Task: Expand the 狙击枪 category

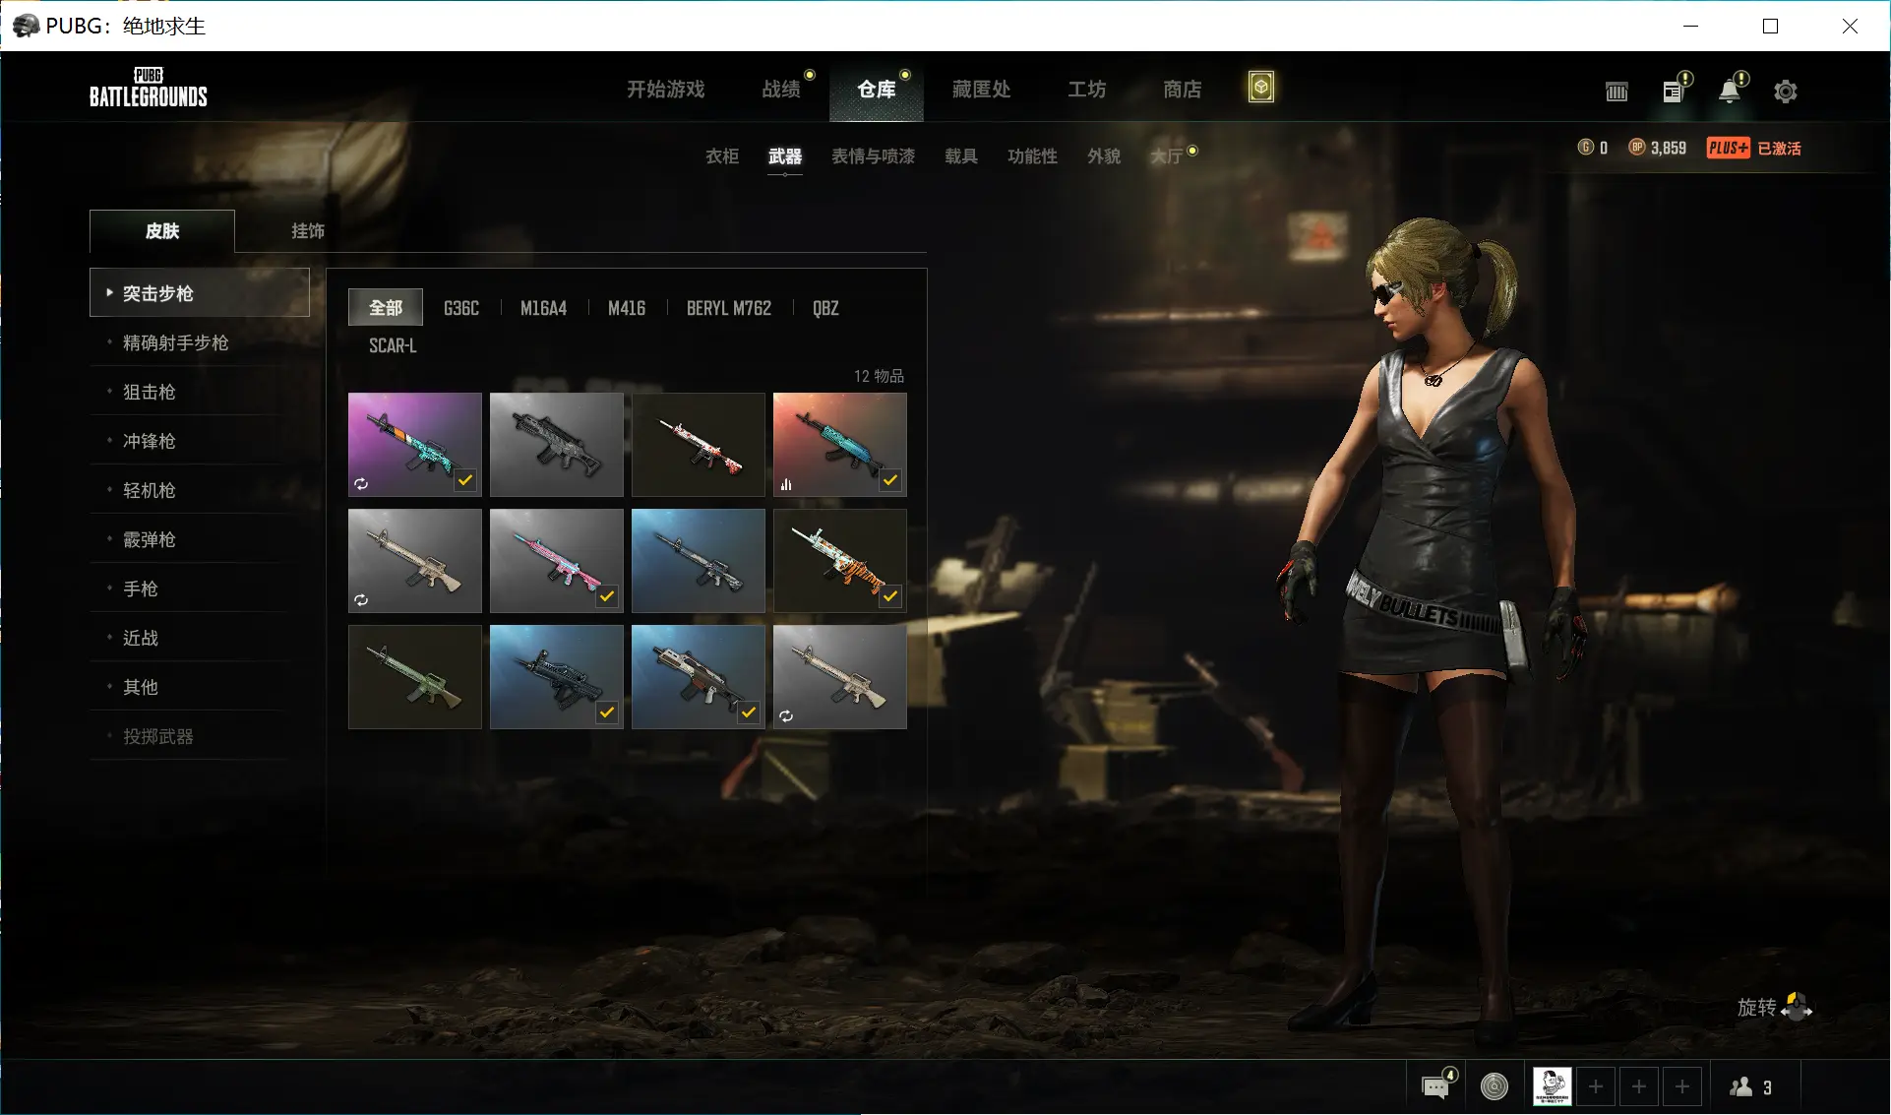Action: (x=200, y=392)
